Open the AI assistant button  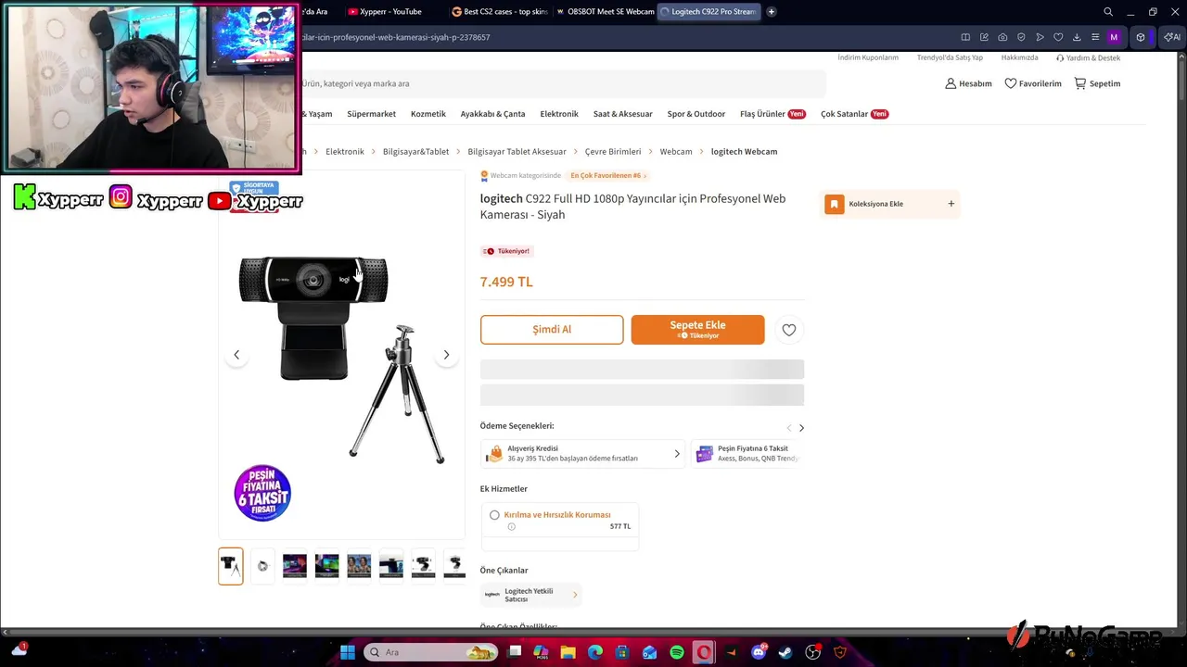[1172, 37]
